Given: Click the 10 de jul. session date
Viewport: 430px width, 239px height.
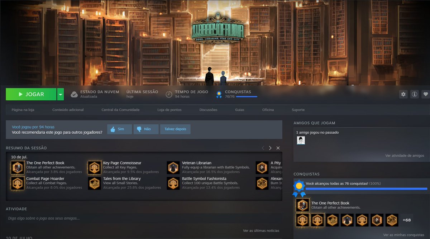Looking at the screenshot, I should pyautogui.click(x=19, y=157).
